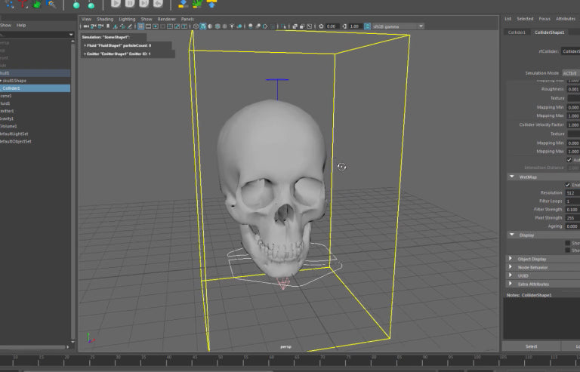
Task: Toggle wireframe on shaded icon
Action: [217, 26]
